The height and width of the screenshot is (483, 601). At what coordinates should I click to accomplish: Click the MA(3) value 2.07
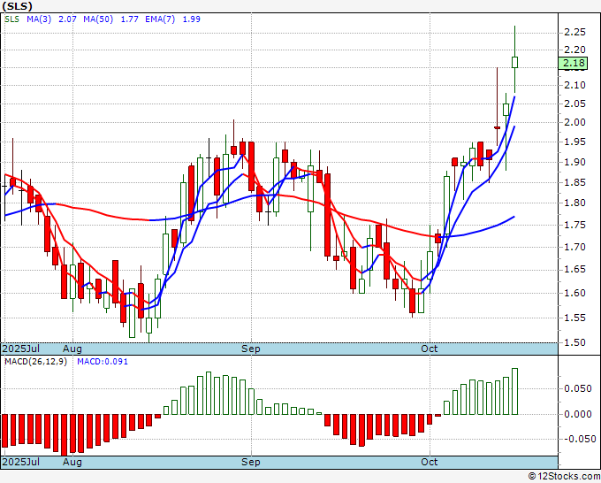tap(67, 19)
